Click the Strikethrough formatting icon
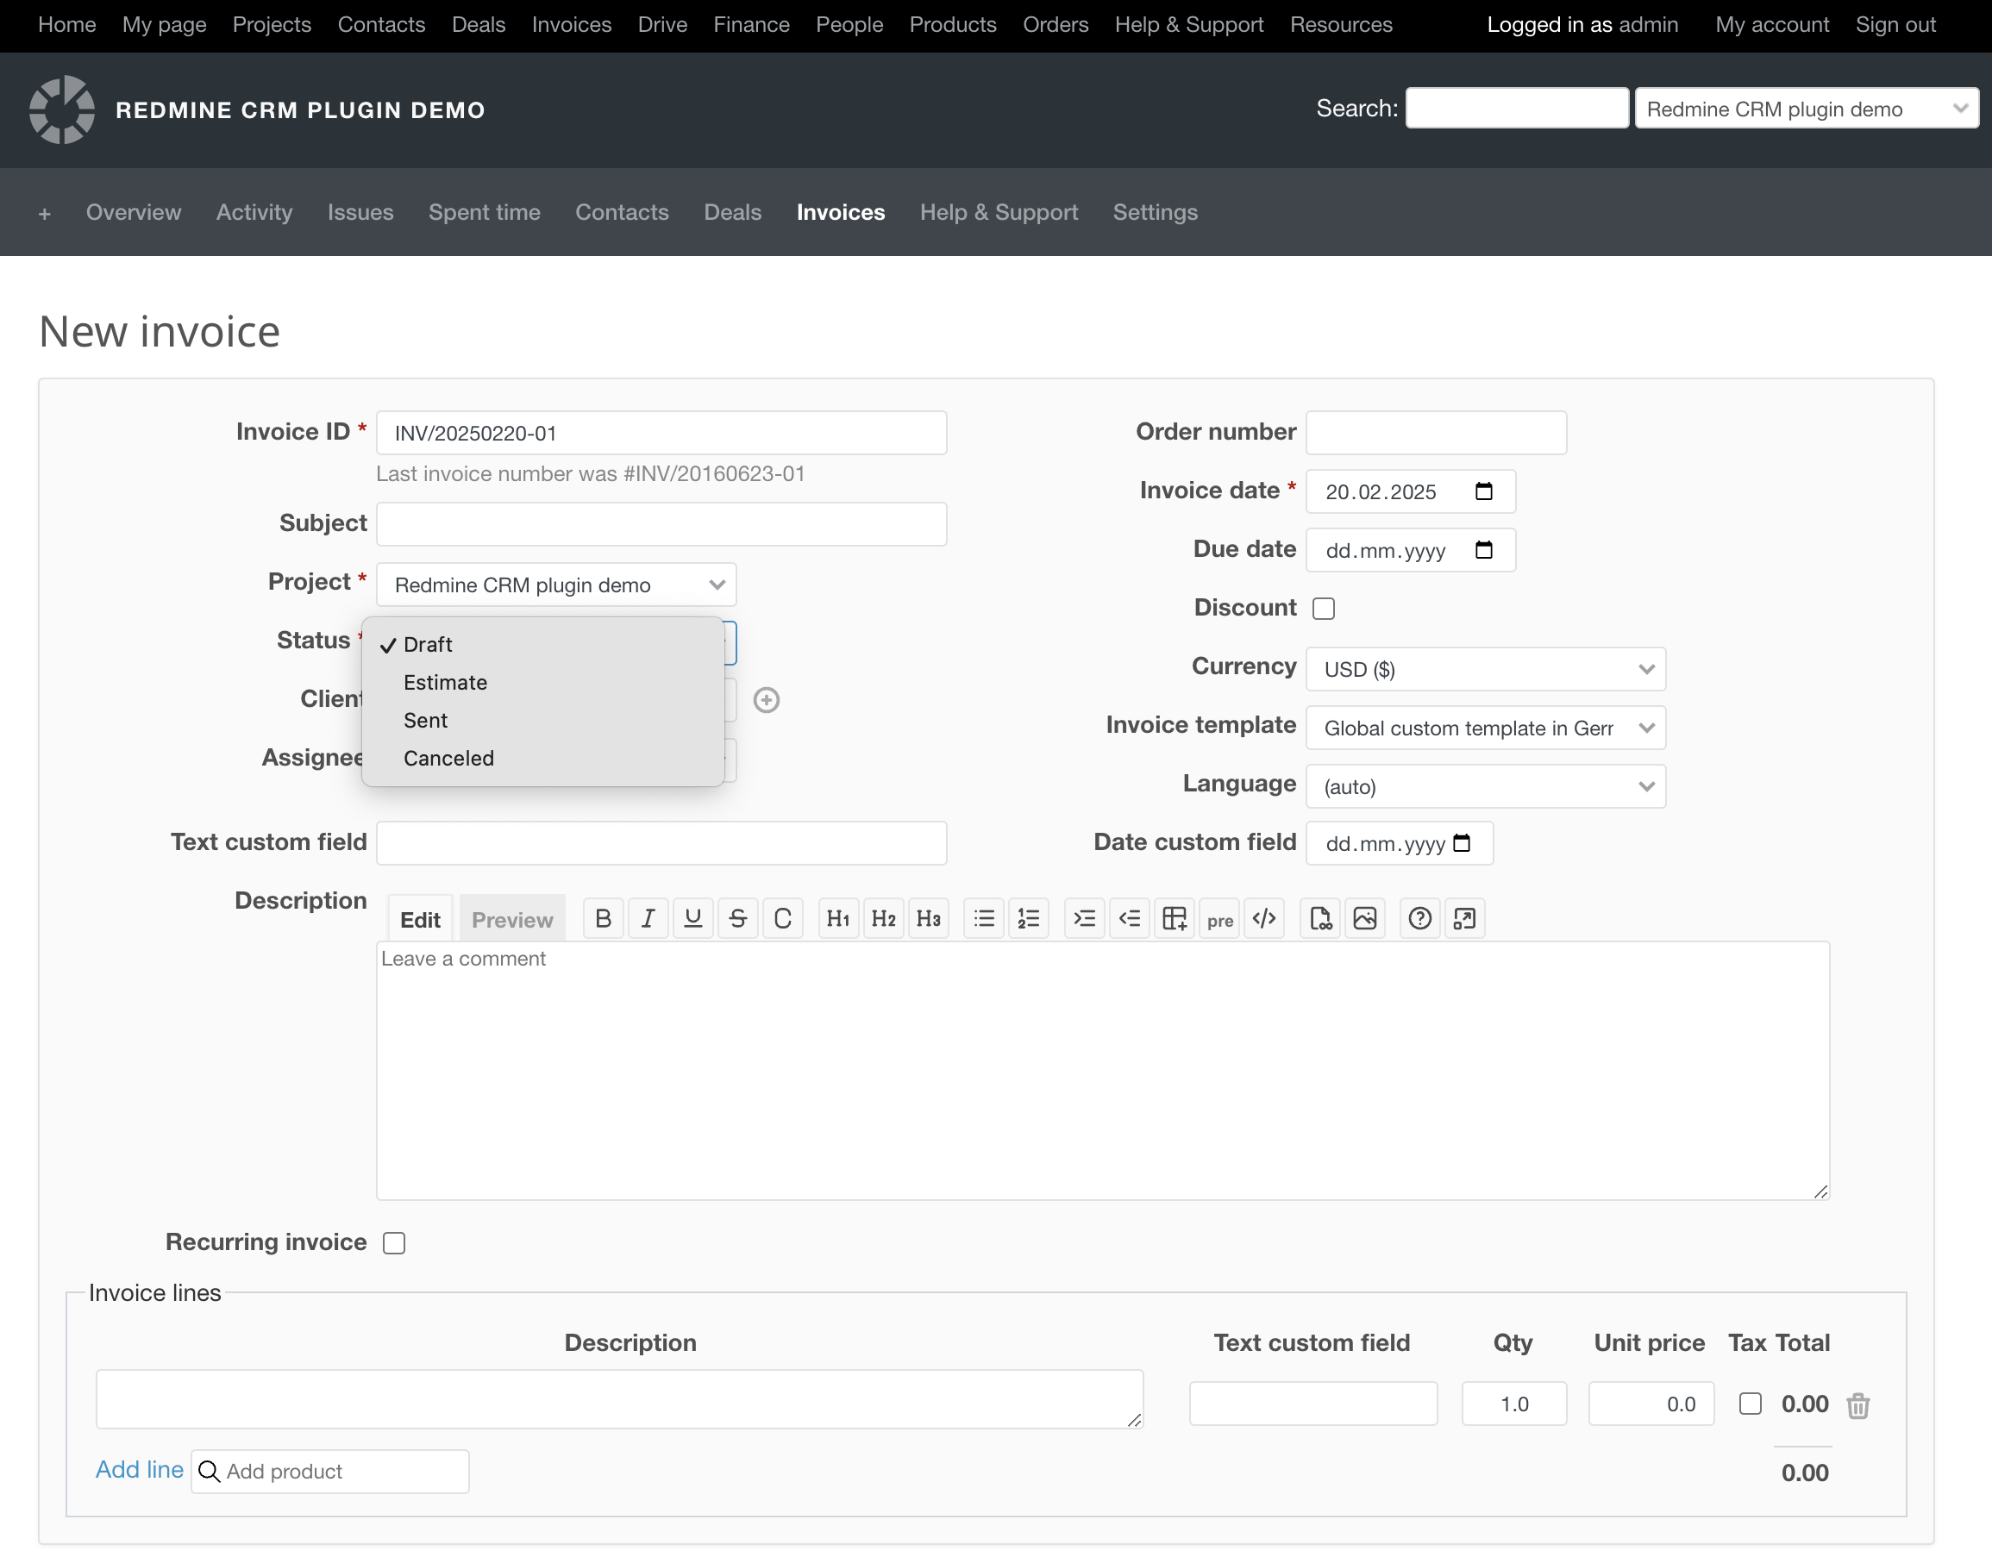1992x1557 pixels. coord(738,918)
